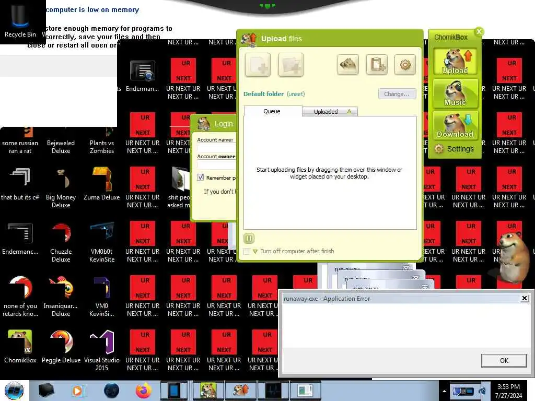Open the gear settings in Upload files window
Screen dimensions: 535x401
(405, 64)
